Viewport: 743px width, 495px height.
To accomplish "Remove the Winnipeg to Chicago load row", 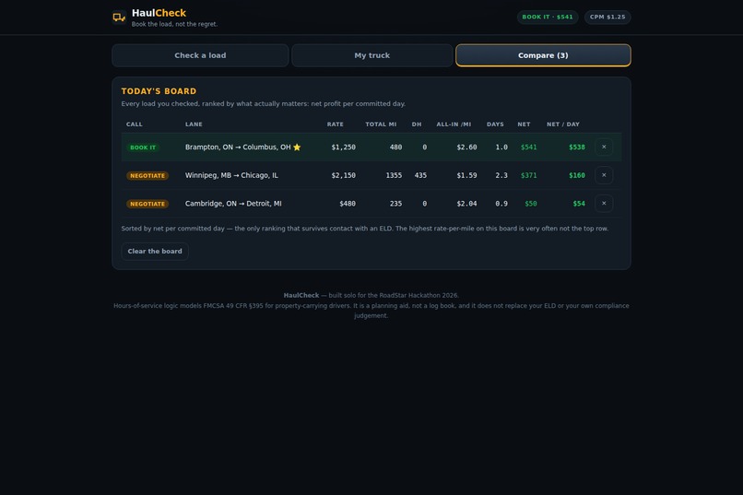I will point(604,175).
